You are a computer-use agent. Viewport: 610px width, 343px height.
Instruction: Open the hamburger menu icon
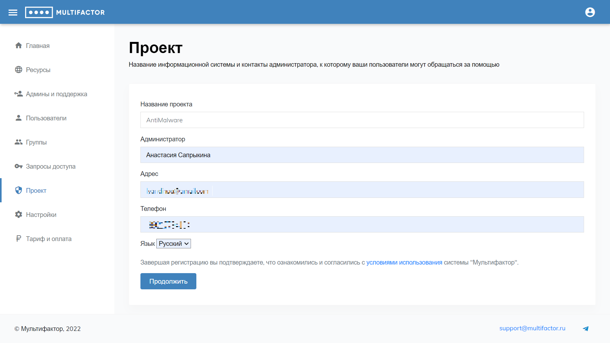click(13, 12)
